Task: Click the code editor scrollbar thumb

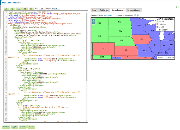Action: click(x=87, y=47)
